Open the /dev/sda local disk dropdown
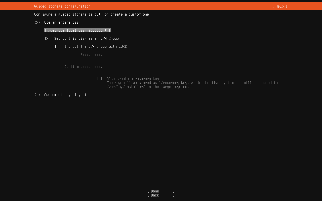The image size is (322, 201). (77, 30)
